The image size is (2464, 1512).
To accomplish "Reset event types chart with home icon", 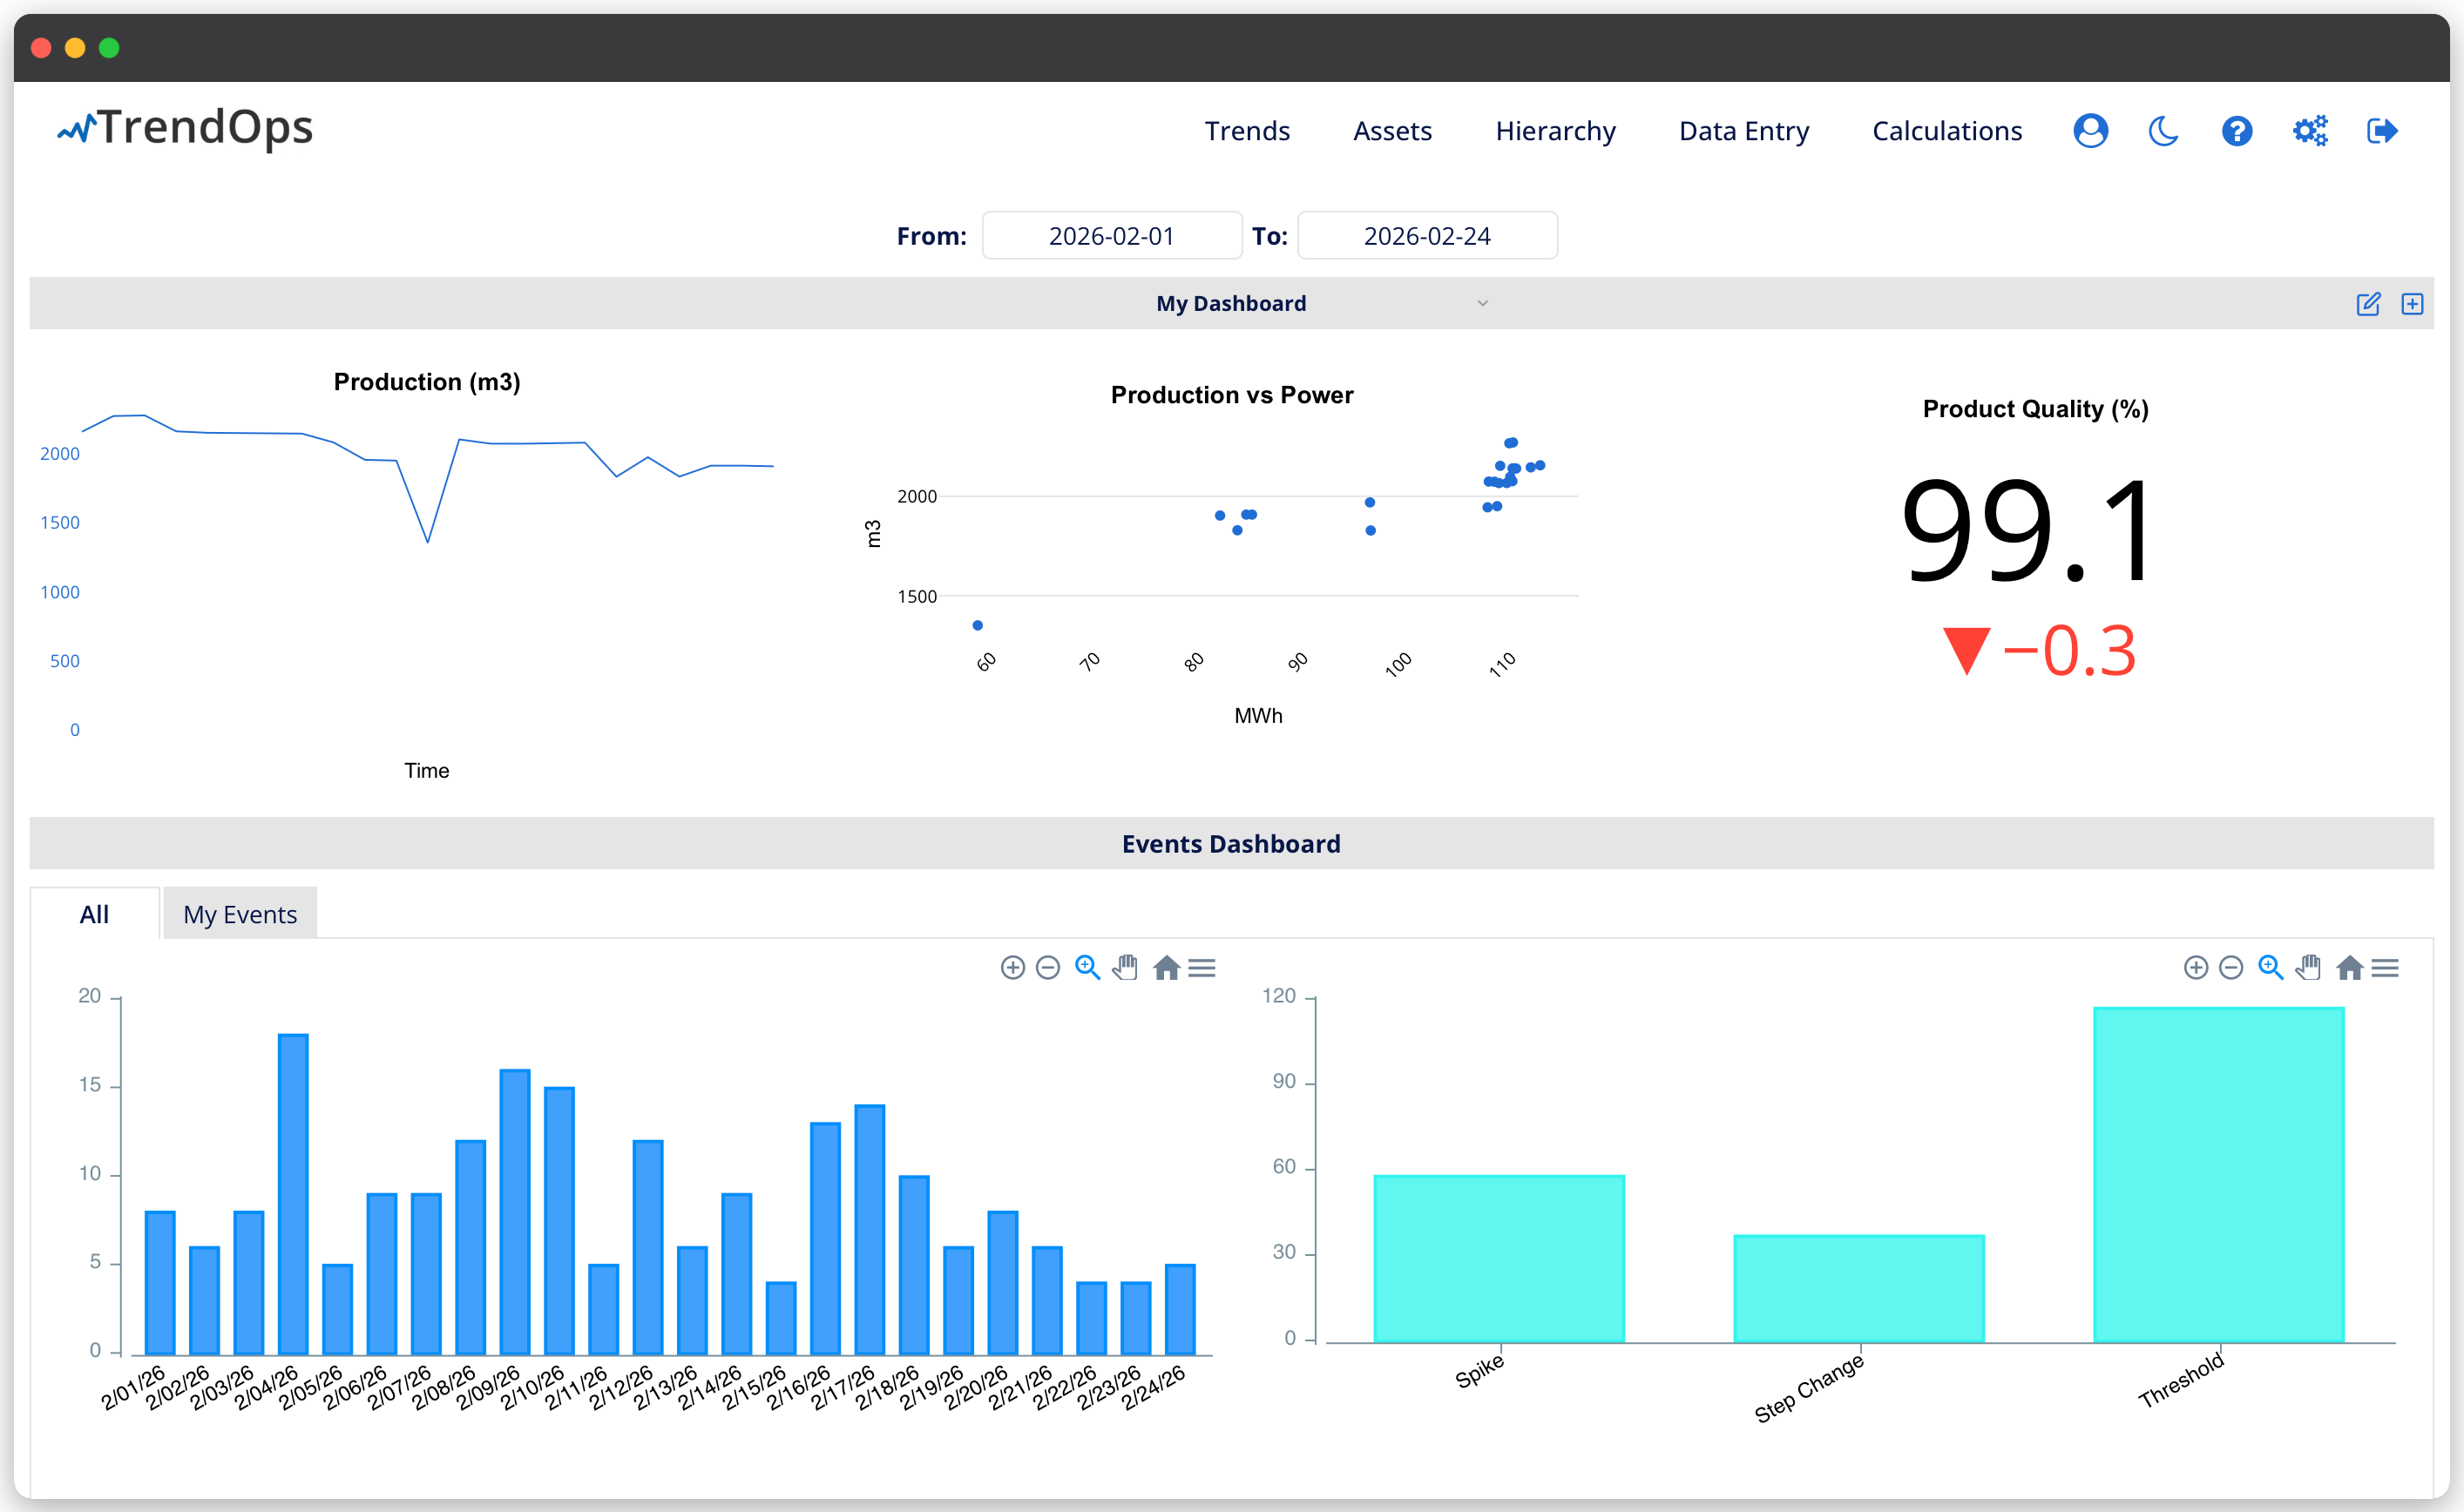I will point(2349,967).
